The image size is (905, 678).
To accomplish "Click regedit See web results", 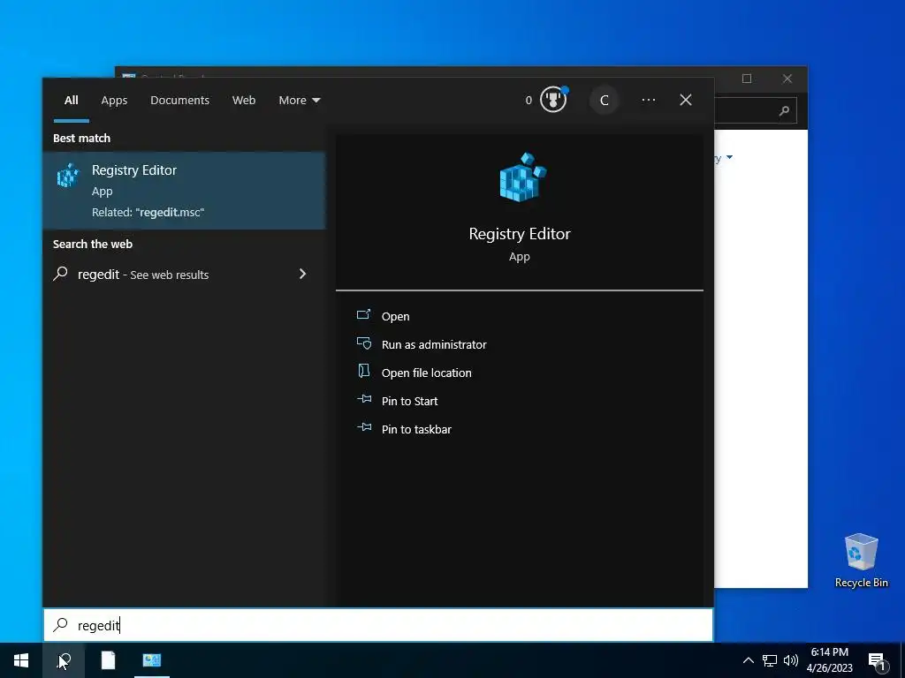I will (x=184, y=275).
